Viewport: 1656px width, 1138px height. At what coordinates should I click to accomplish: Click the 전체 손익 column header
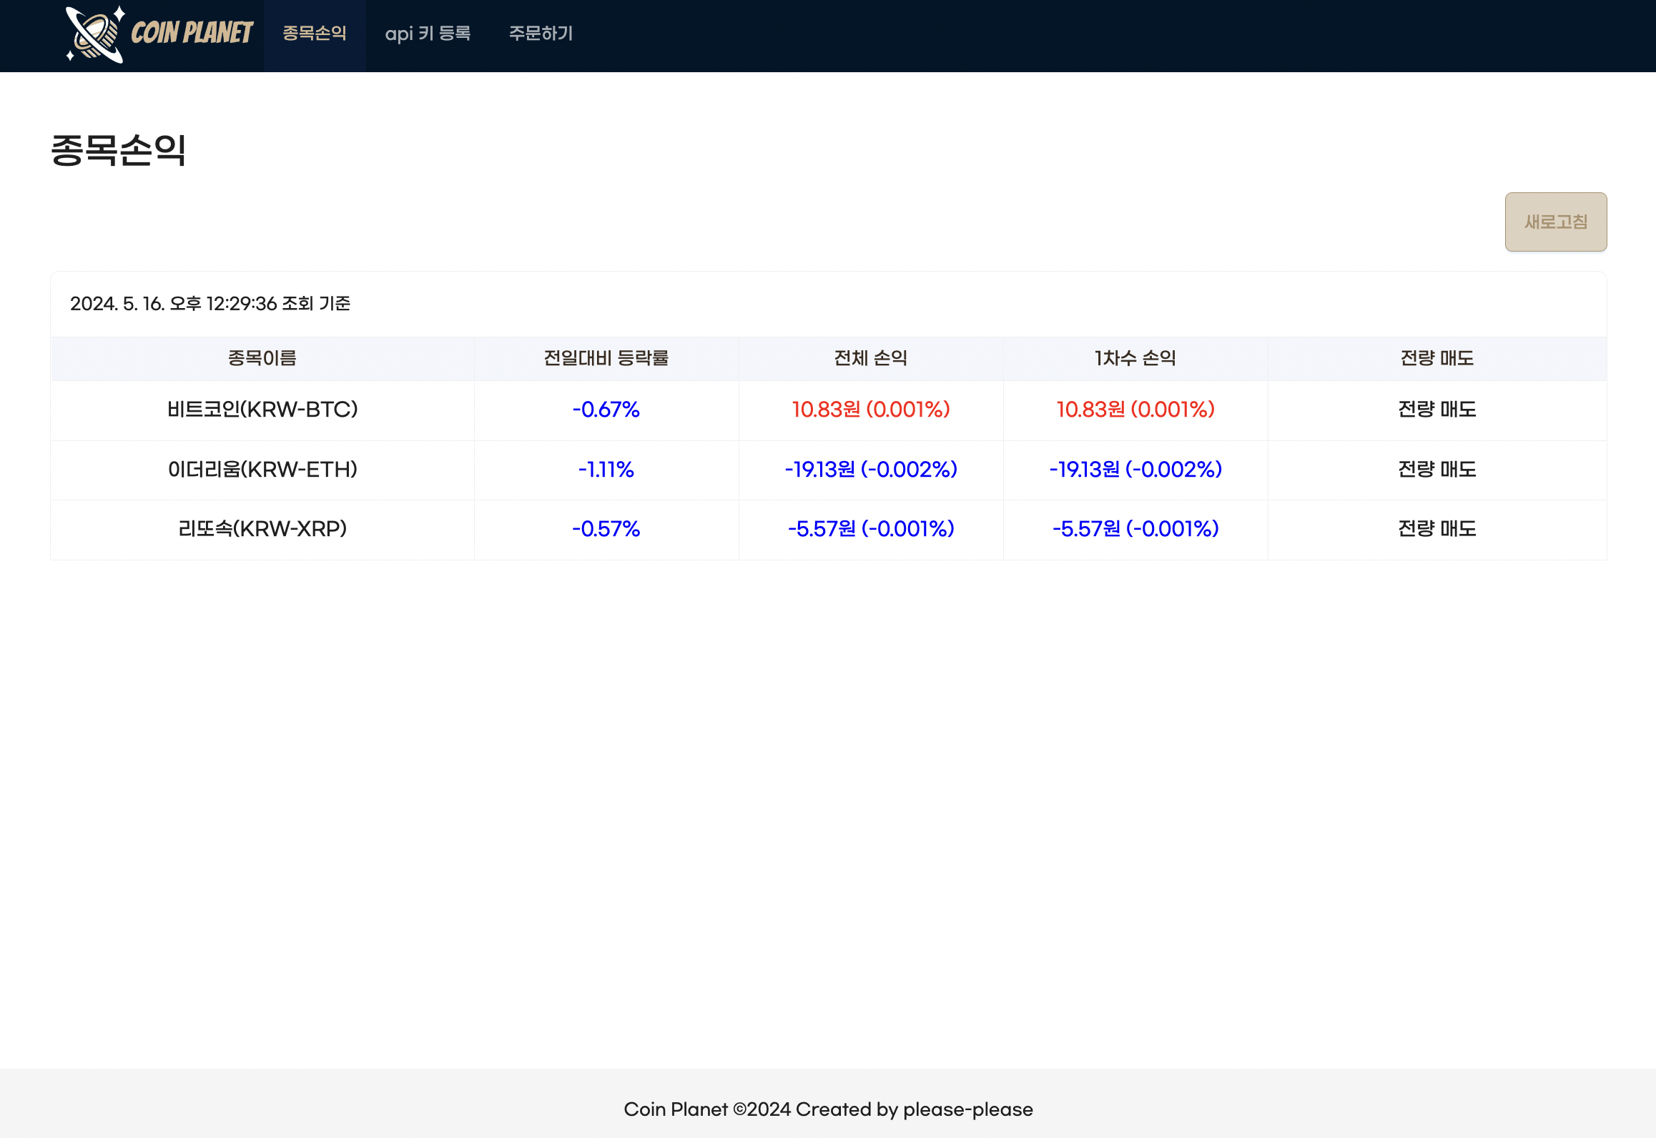coord(870,358)
